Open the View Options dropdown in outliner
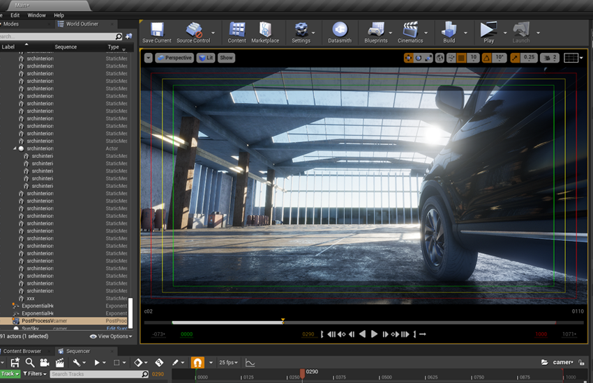The height and width of the screenshot is (383, 593). pos(111,336)
